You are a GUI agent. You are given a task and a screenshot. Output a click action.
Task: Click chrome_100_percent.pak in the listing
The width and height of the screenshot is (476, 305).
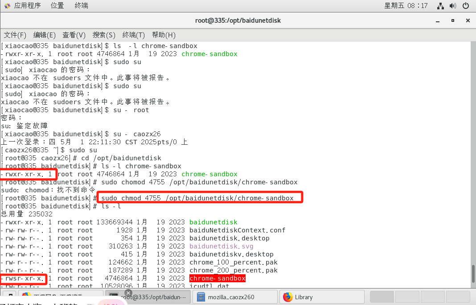(x=234, y=262)
